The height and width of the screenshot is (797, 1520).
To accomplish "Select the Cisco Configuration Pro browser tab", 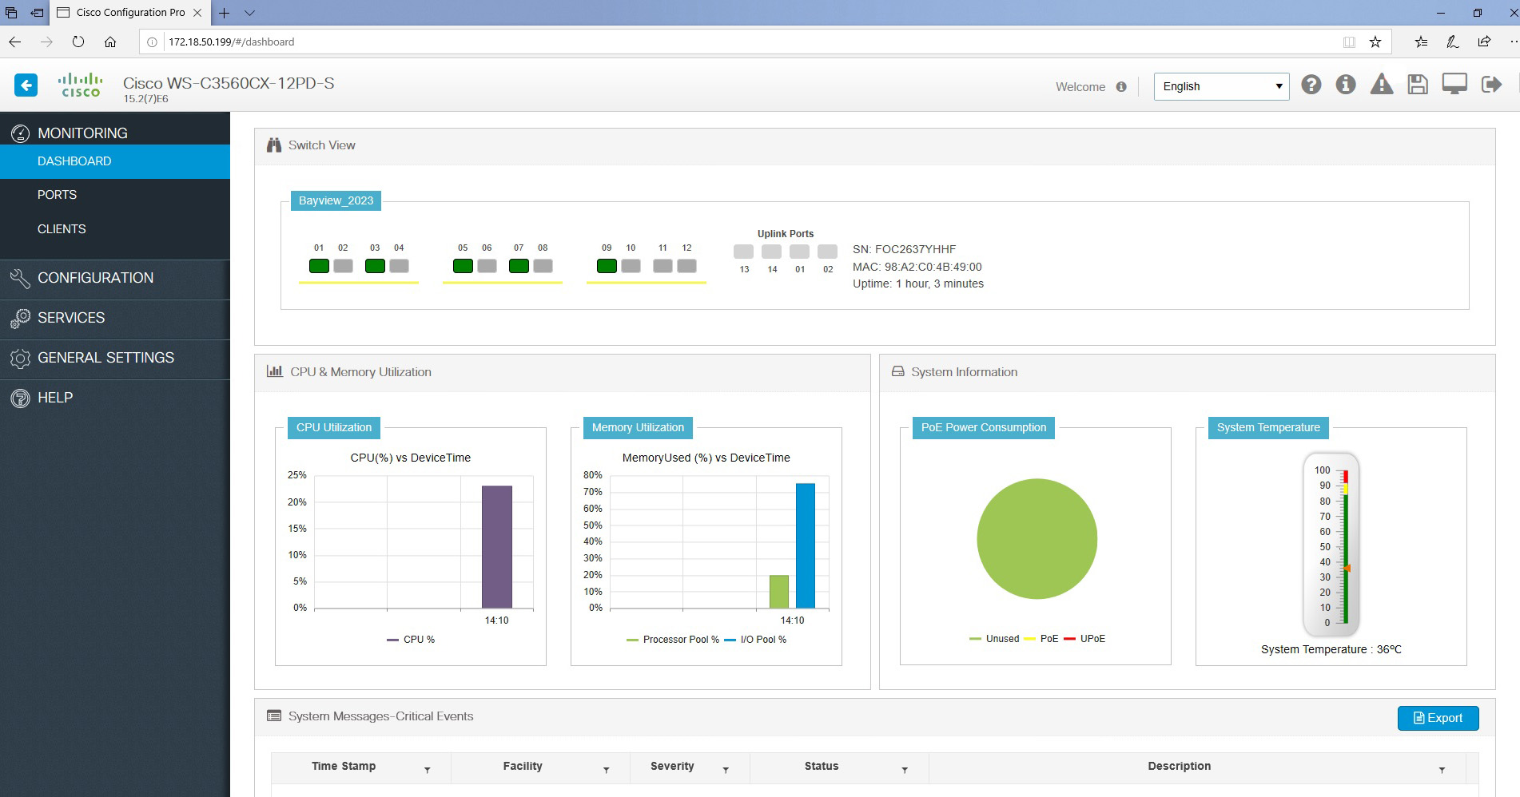I will [129, 13].
